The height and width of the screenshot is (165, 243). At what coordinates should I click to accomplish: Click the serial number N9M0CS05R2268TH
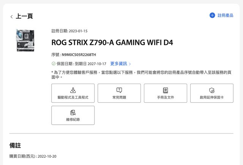click(79, 55)
